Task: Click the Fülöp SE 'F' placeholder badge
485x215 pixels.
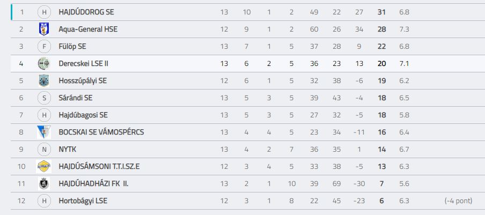Action: (x=44, y=46)
